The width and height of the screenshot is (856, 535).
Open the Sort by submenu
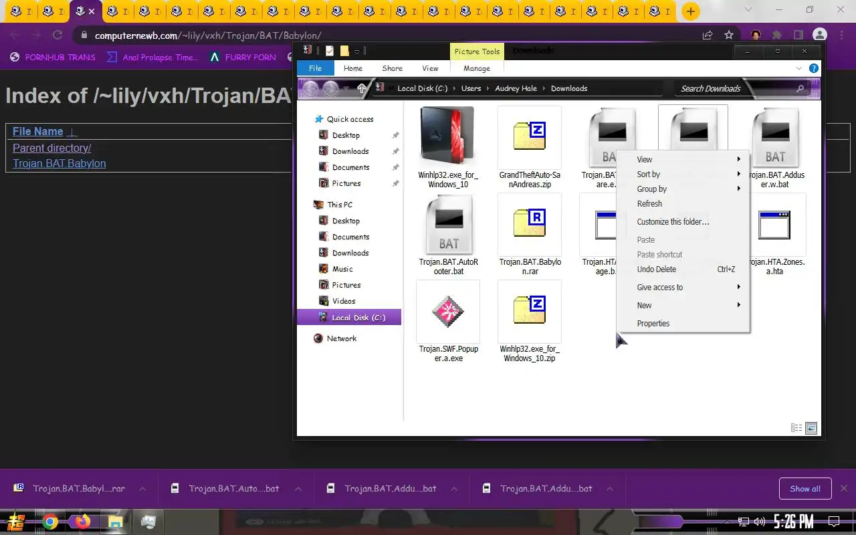pos(683,174)
